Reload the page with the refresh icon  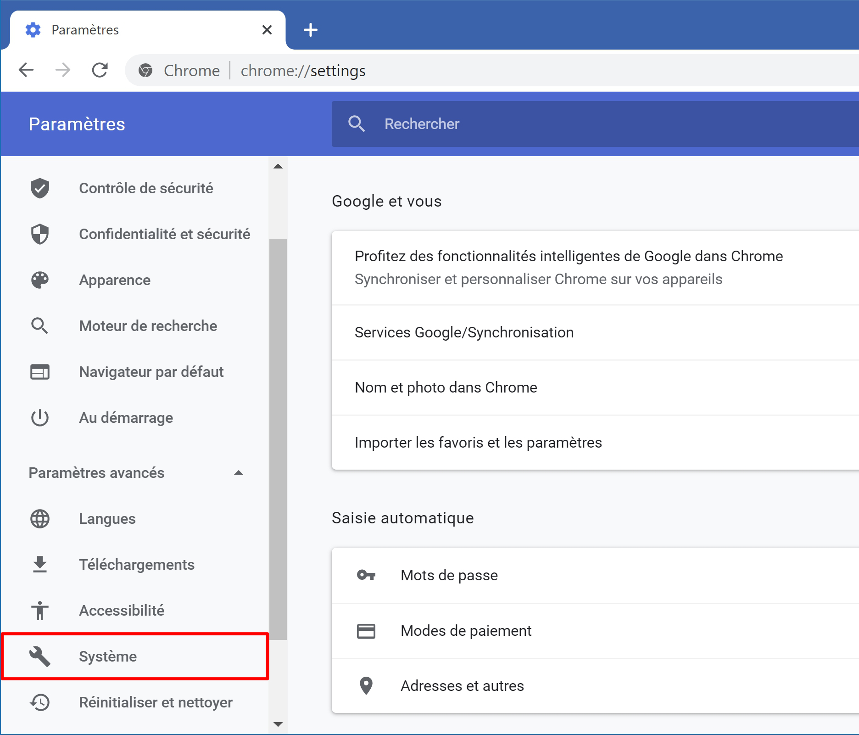(100, 70)
